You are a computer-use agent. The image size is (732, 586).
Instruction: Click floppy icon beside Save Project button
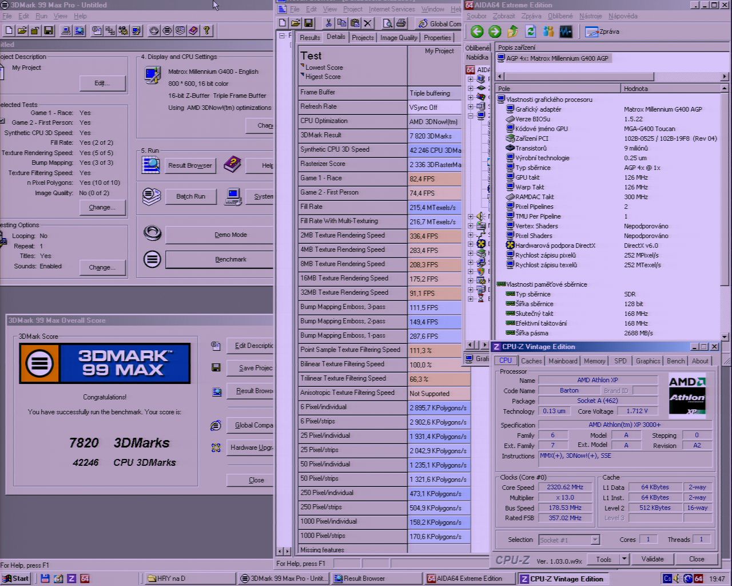tap(216, 367)
